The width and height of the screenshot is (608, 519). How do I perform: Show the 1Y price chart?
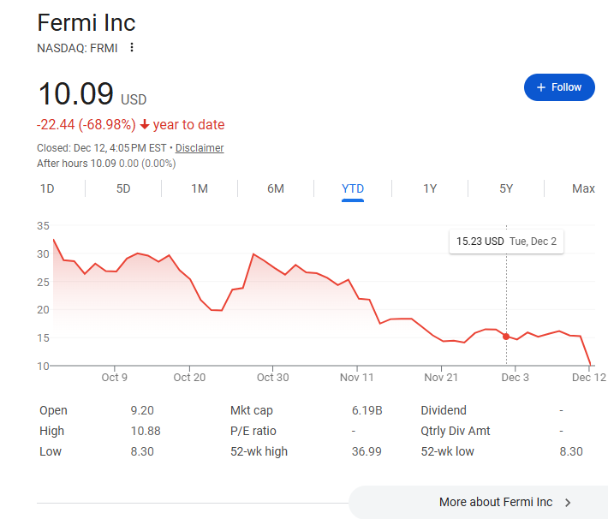pyautogui.click(x=430, y=188)
